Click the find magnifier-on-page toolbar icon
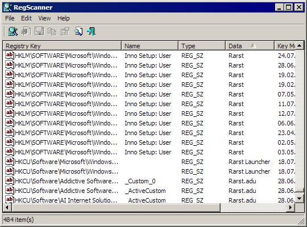307x227 pixels. (78, 31)
